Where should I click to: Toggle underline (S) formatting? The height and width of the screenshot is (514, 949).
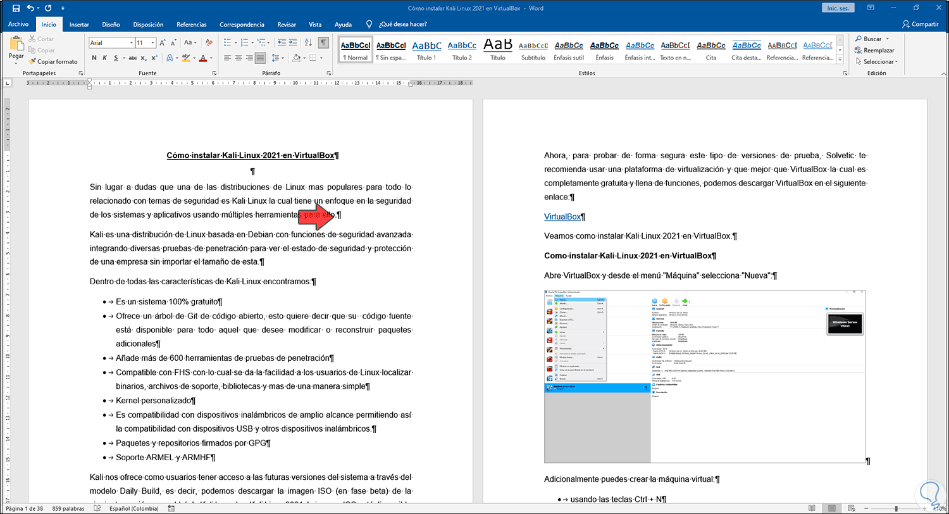(116, 58)
